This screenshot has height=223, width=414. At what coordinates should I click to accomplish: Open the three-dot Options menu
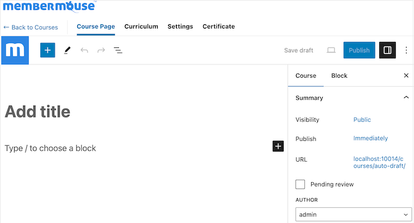[x=406, y=50]
